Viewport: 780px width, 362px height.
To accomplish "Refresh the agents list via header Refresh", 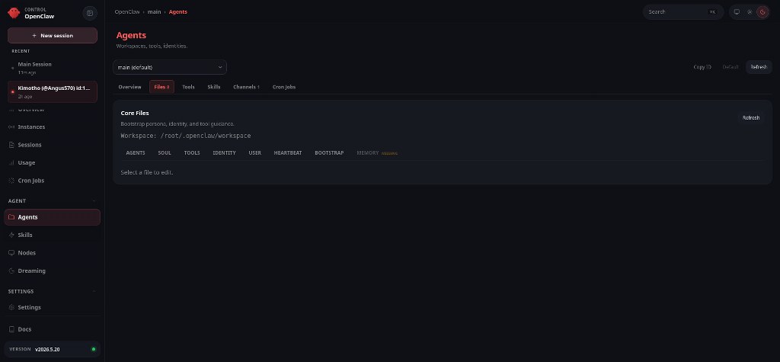I will [759, 67].
